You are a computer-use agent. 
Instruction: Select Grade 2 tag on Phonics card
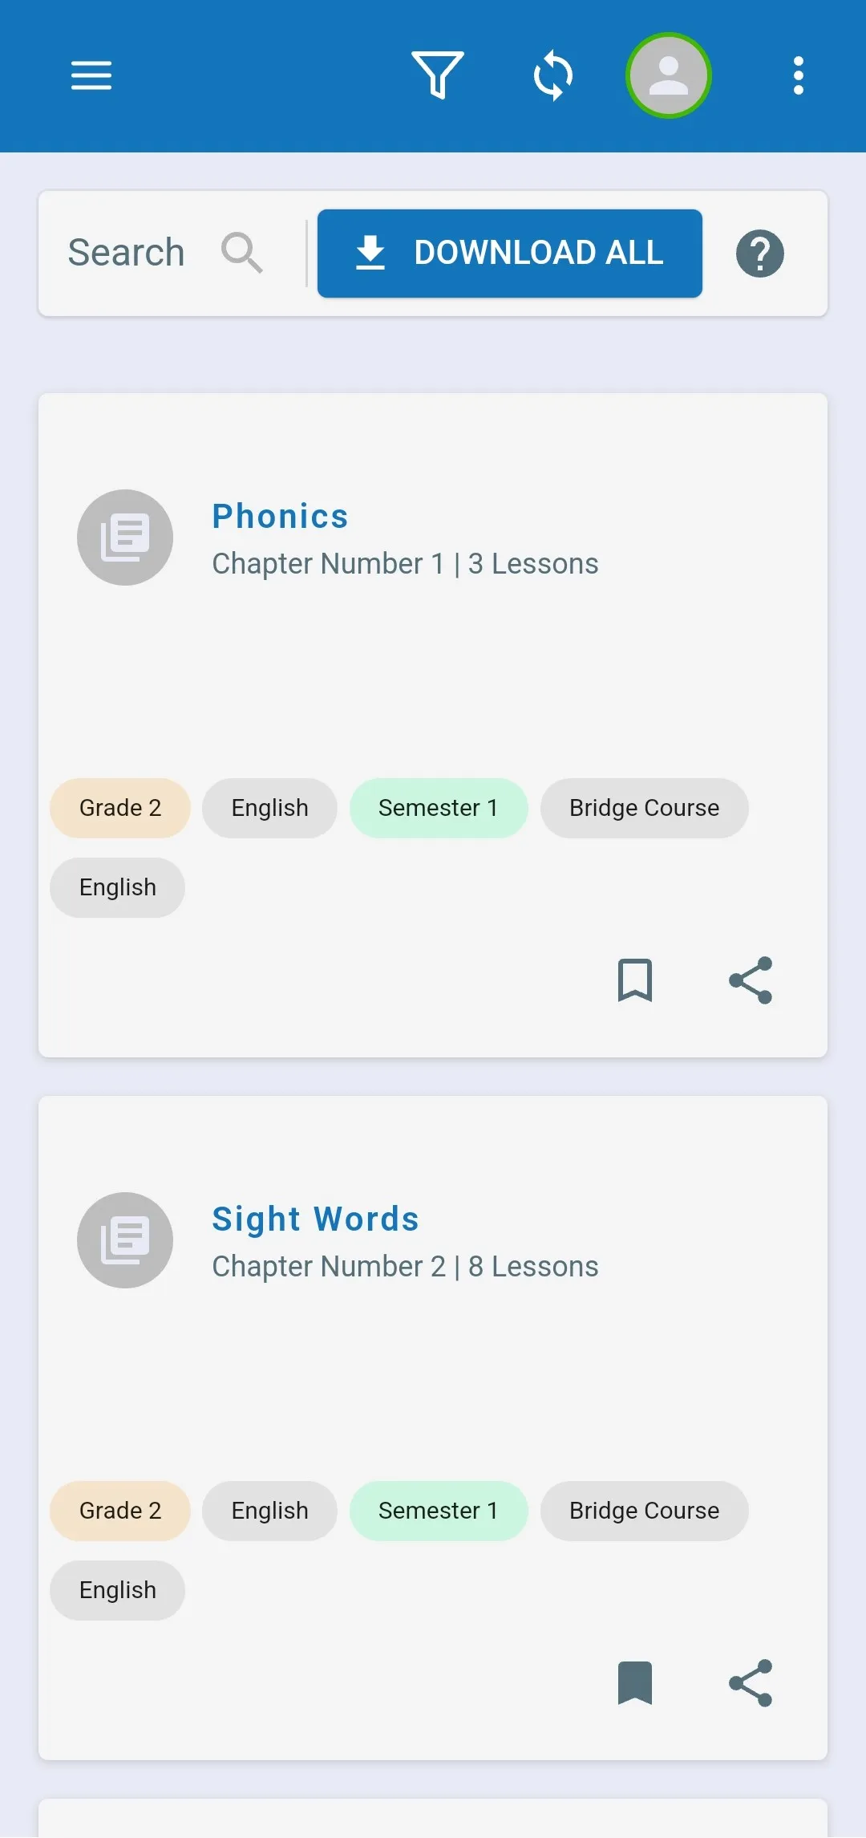[x=120, y=808]
